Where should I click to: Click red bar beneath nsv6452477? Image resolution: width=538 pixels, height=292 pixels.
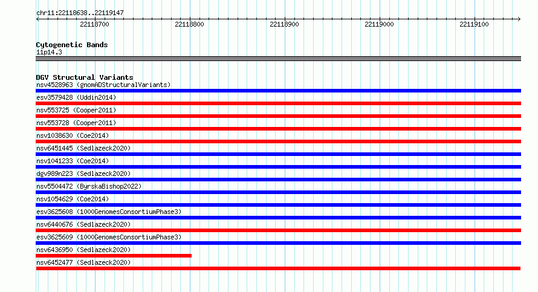(x=278, y=268)
